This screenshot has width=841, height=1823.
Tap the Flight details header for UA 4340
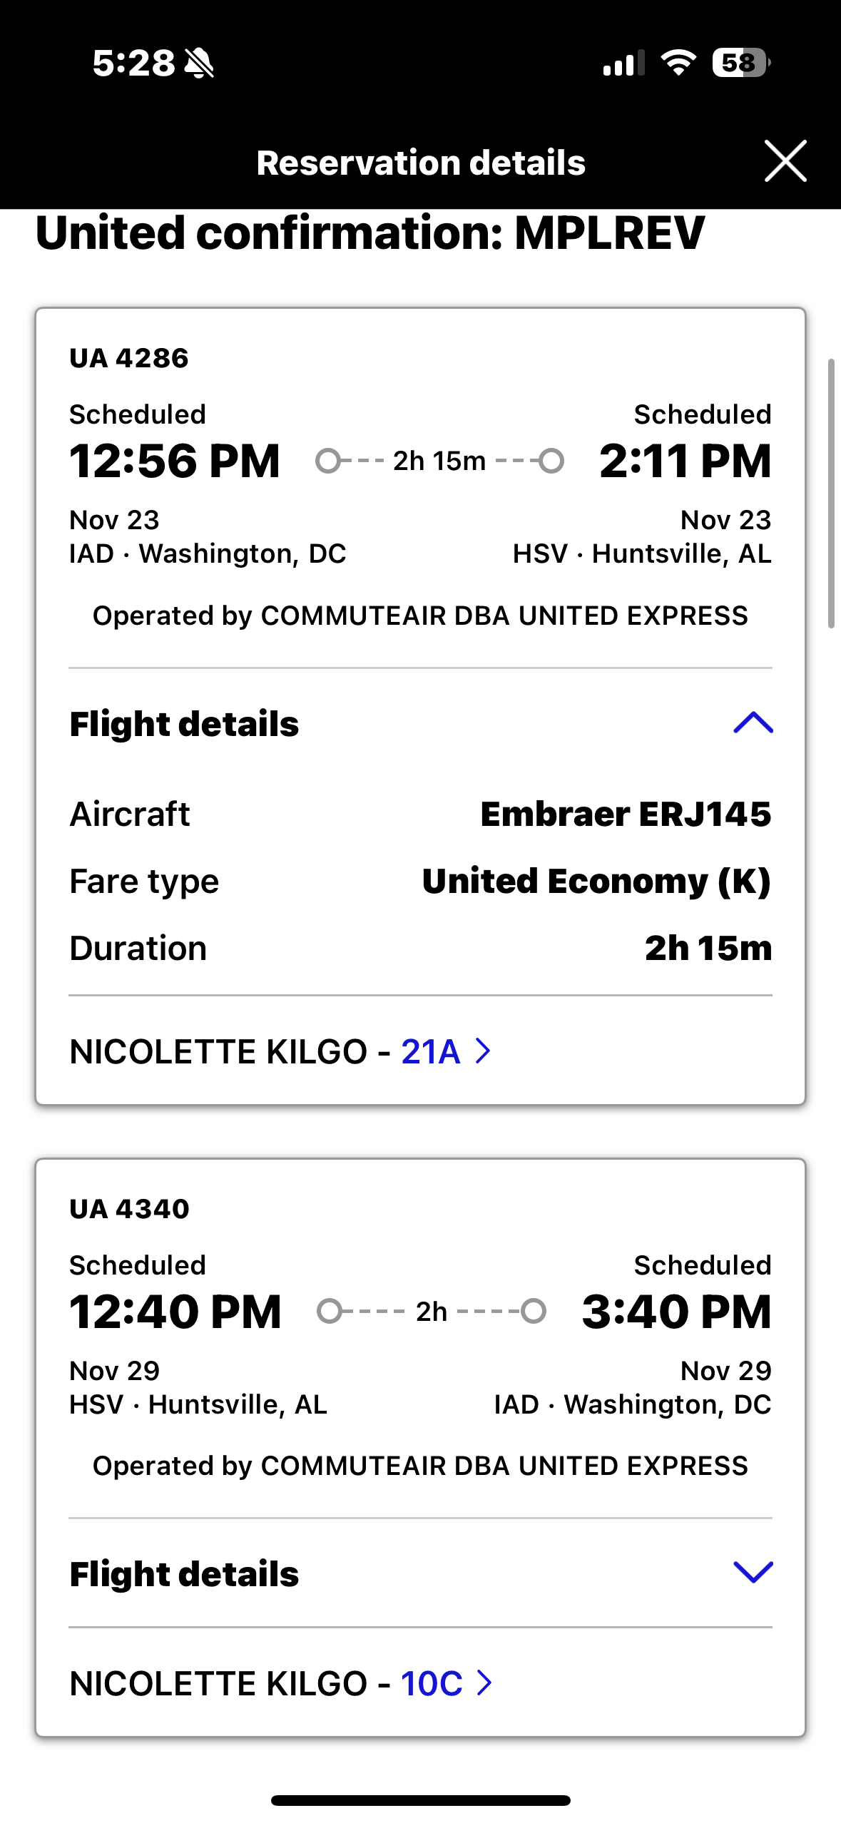click(x=184, y=1573)
